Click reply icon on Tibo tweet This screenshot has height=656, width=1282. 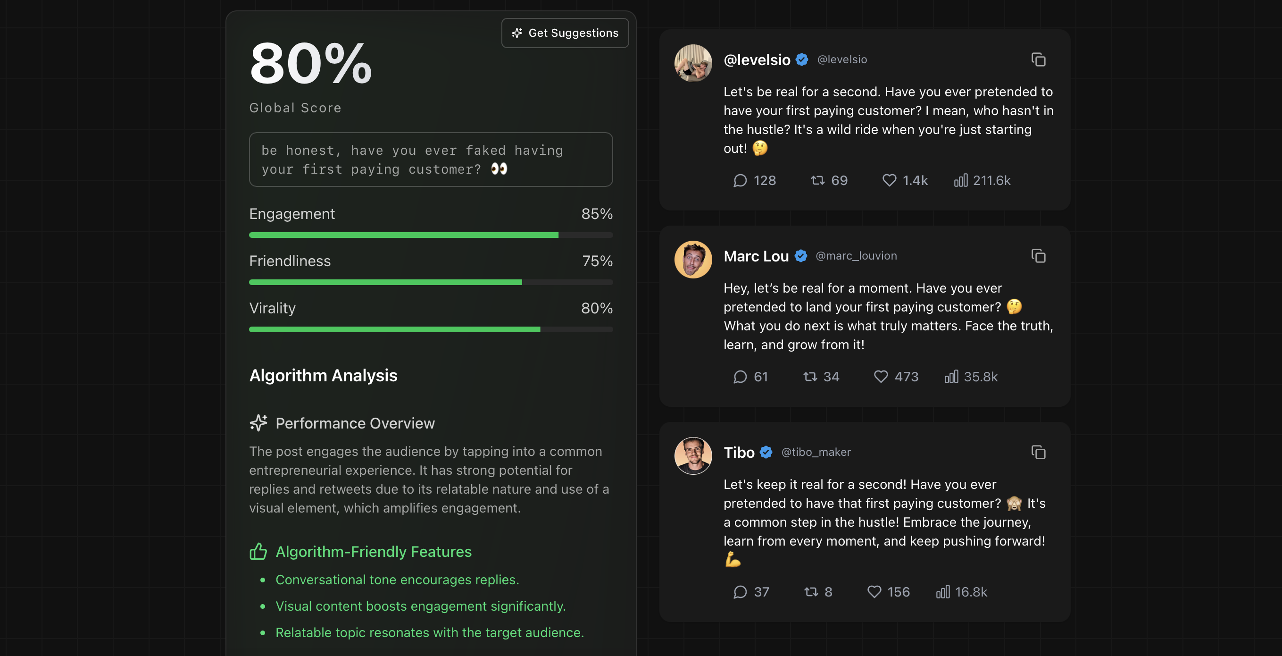pyautogui.click(x=740, y=592)
